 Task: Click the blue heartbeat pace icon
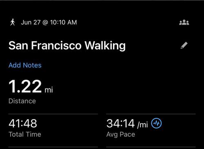click(156, 123)
